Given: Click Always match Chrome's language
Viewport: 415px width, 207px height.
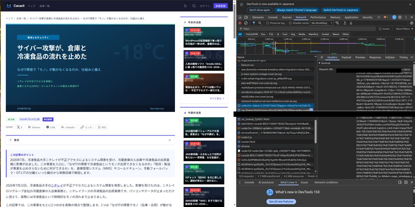Looking at the screenshot, I should [x=297, y=10].
